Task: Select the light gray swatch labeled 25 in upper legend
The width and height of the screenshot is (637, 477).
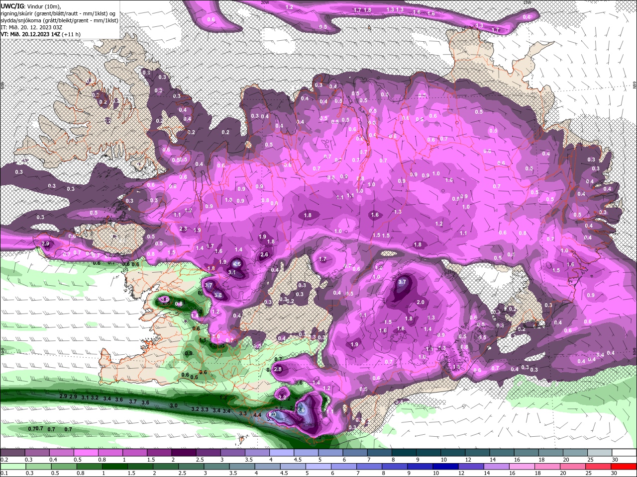Action: coord(600,453)
